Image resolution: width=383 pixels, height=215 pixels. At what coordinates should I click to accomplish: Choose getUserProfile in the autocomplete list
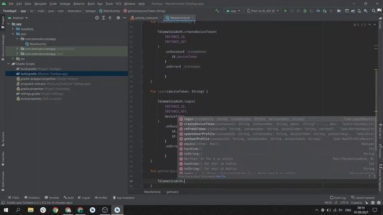point(276,139)
